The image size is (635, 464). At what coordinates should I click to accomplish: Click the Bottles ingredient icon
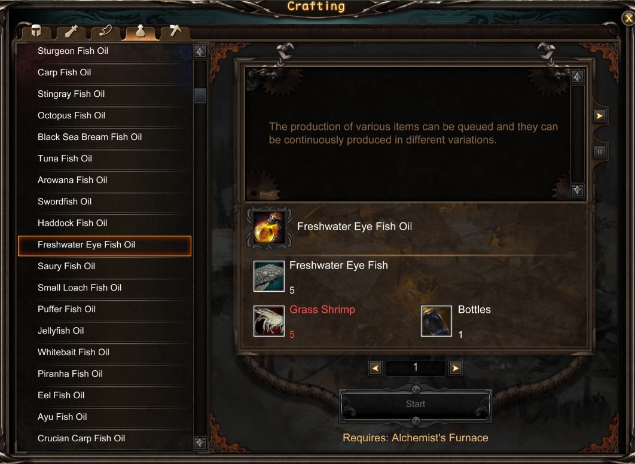tap(436, 321)
